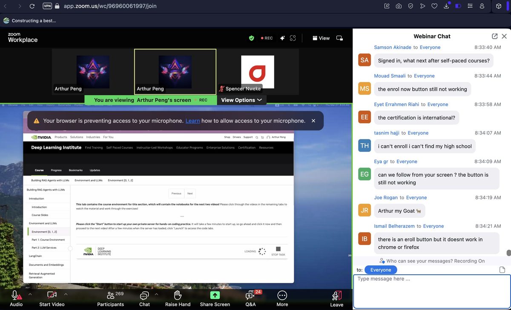
Task: Open the AI Companion sparkle icon
Action: tap(282, 38)
